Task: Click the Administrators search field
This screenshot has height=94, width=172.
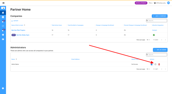Action: [157, 55]
